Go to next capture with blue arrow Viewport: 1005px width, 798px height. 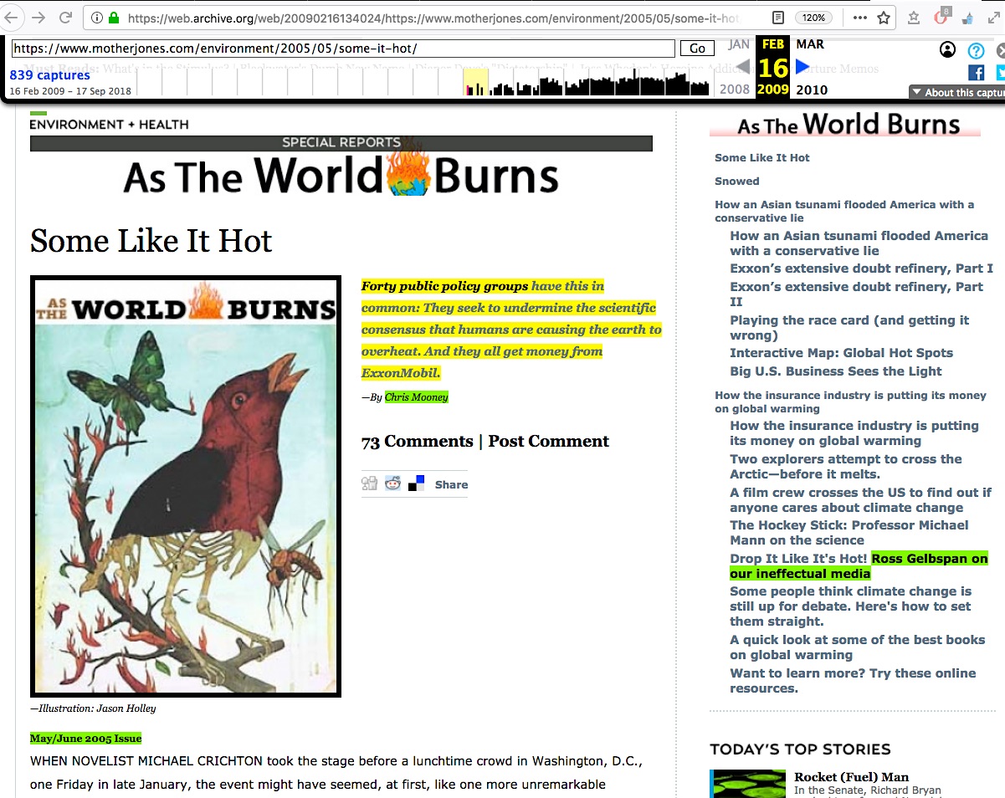(802, 67)
